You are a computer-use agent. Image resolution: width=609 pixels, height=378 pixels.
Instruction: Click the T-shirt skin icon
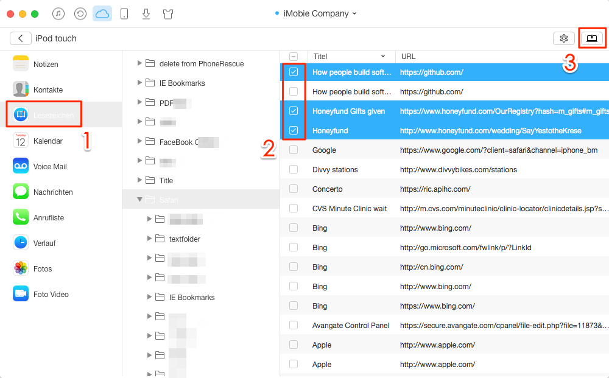168,15
